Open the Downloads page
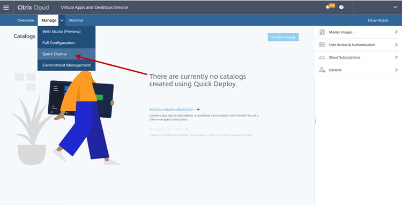 pos(378,20)
